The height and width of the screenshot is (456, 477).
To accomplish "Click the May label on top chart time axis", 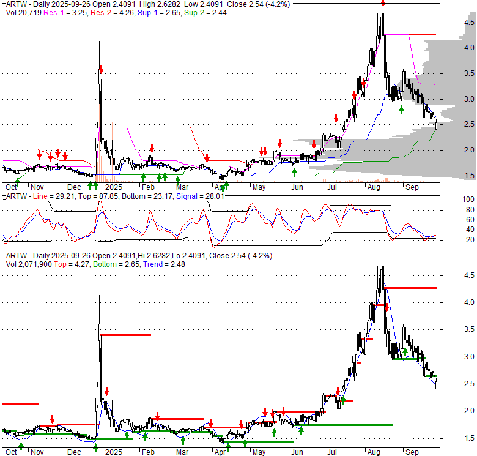I will pyautogui.click(x=259, y=187).
